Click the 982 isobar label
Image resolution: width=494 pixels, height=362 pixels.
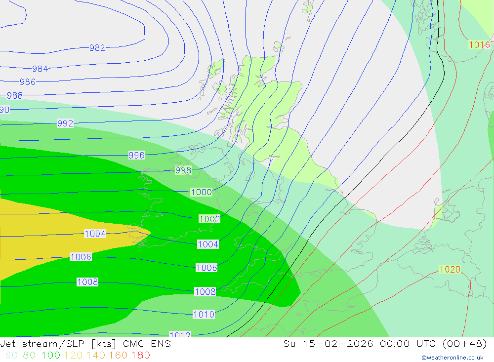coord(97,48)
